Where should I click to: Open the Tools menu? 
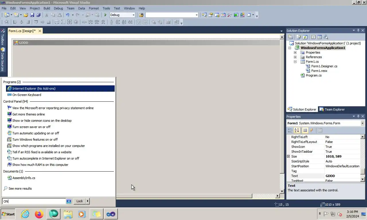[106, 8]
